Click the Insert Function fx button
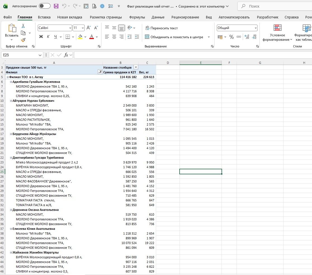The image size is (312, 275). coord(66,55)
